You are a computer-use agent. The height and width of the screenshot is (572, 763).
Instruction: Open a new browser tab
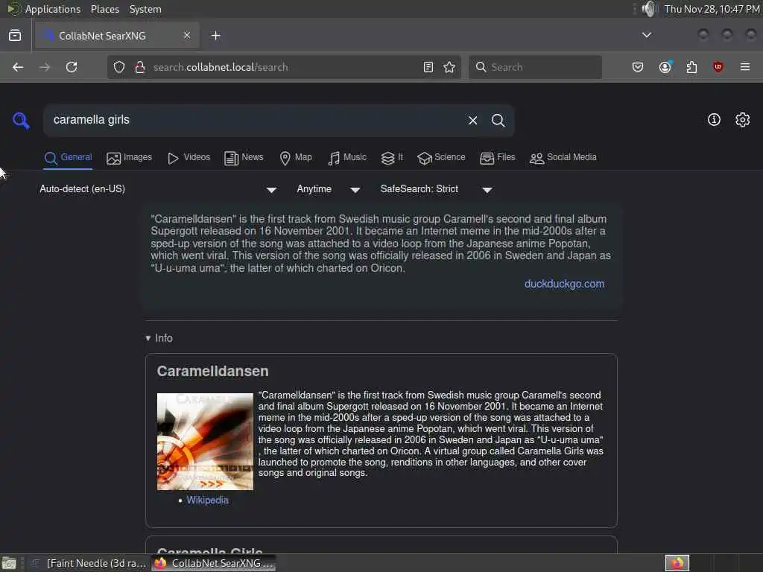coord(216,36)
